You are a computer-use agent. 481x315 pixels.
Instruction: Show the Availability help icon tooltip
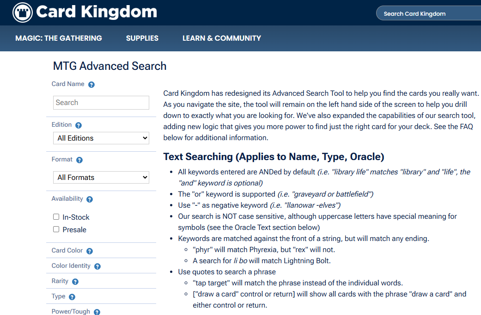90,199
